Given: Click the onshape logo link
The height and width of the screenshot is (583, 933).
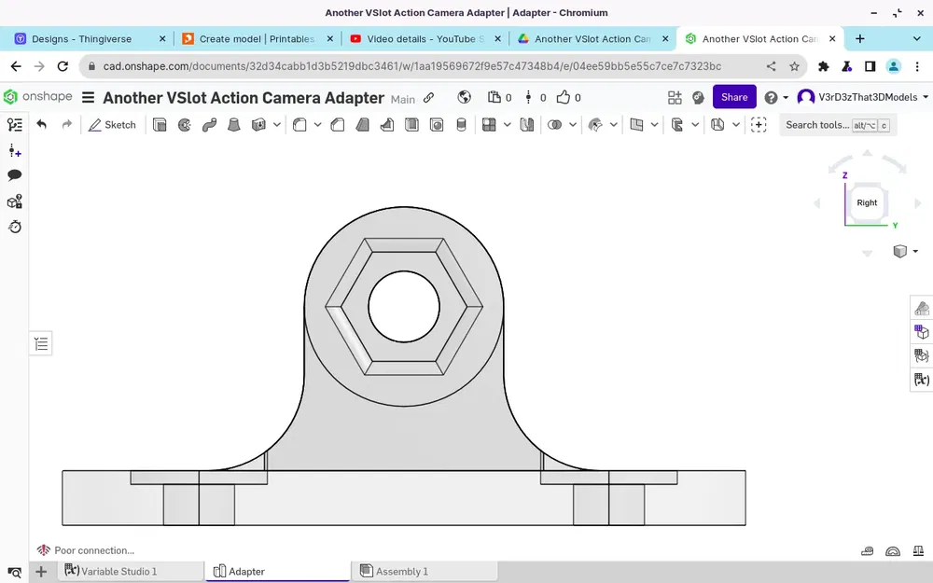Looking at the screenshot, I should pos(37,96).
